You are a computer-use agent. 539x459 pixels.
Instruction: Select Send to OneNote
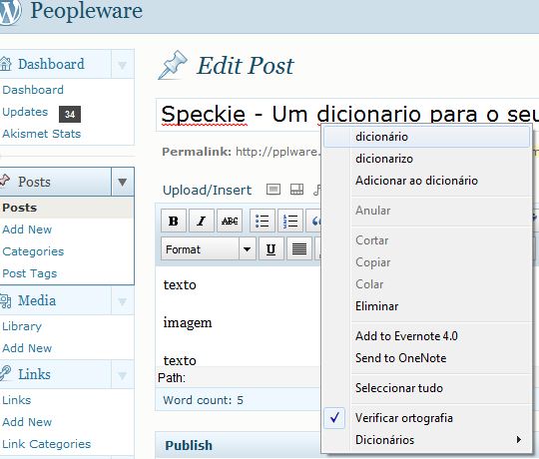[426, 358]
